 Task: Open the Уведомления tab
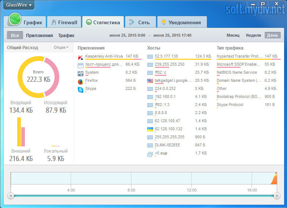coord(182,22)
